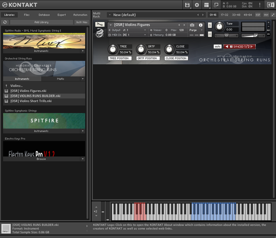Screen dimensions: 276x238
Task: Switch to the Libraries tab
Action: click(9, 15)
